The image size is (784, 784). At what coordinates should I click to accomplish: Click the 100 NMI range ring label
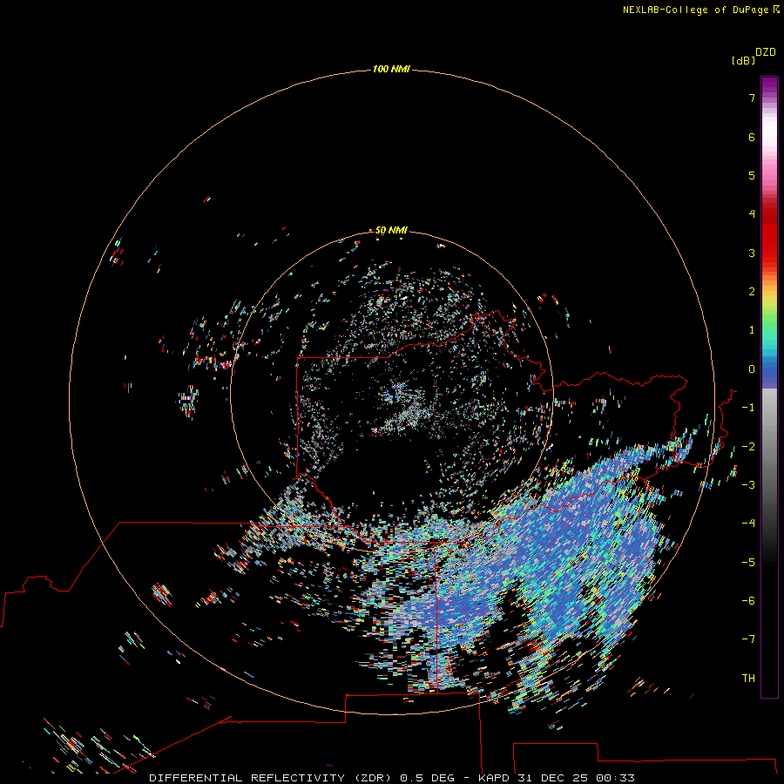pyautogui.click(x=391, y=69)
